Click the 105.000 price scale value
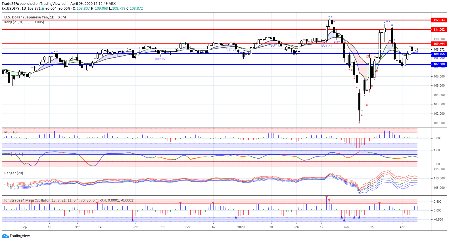The width and height of the screenshot is (449, 241). click(x=439, y=85)
